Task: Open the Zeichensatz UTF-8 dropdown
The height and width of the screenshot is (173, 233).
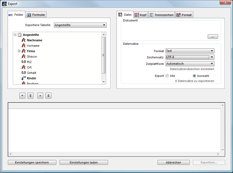Action: (x=190, y=57)
